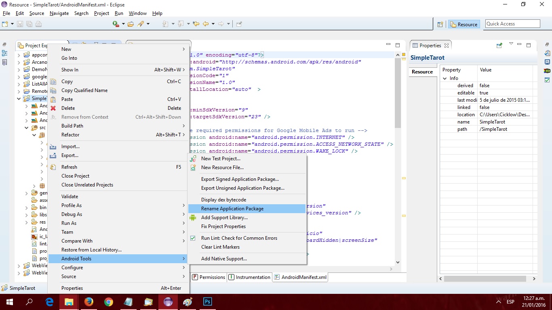
Task: Open Firefox from the taskbar
Action: (x=89, y=302)
